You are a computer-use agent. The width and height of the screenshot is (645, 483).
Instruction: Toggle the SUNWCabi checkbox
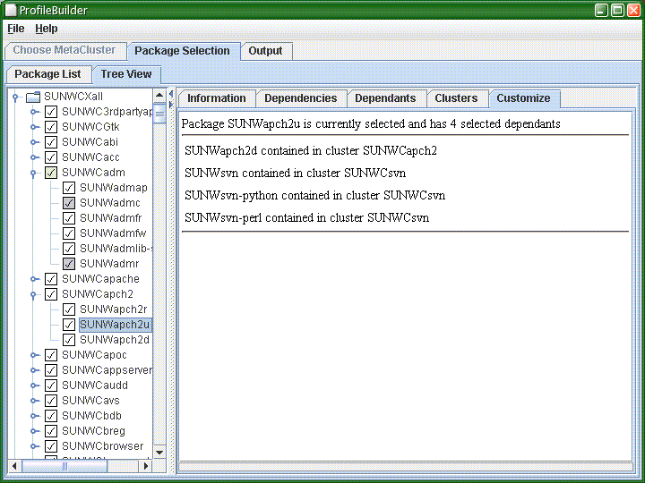[x=51, y=142]
